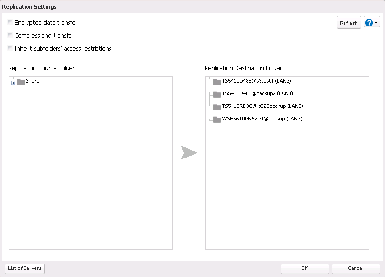Open the help dropdown arrow
The image size is (385, 277).
tap(376, 23)
